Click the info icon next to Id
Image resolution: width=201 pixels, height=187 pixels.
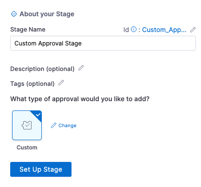tap(134, 29)
